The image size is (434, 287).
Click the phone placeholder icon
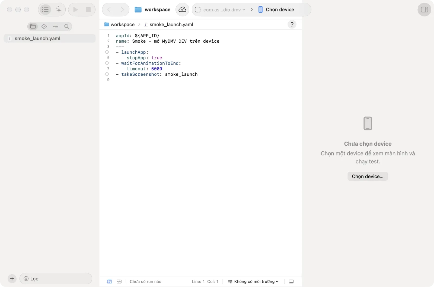click(368, 123)
